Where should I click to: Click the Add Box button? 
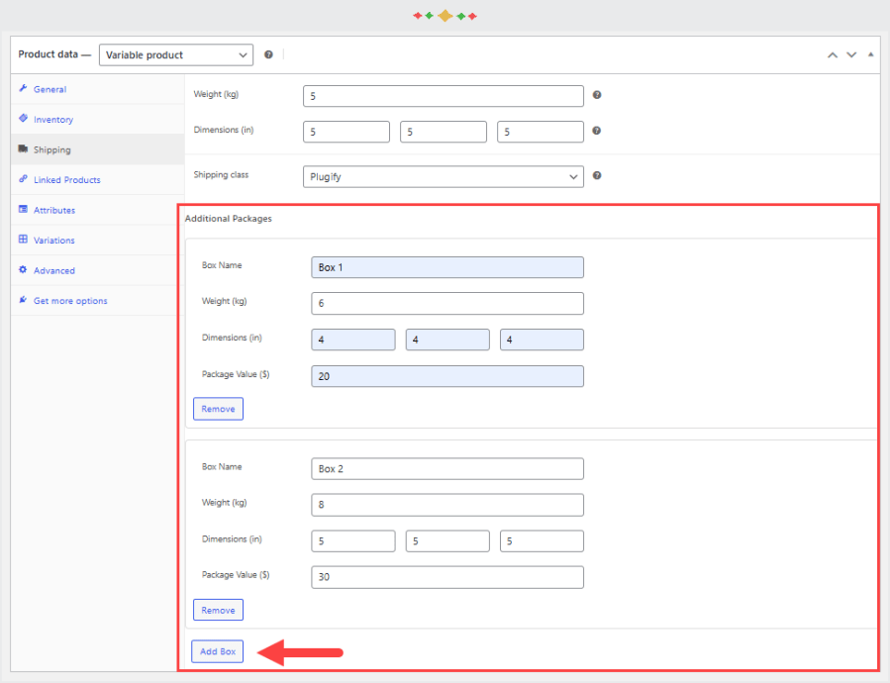click(x=217, y=651)
